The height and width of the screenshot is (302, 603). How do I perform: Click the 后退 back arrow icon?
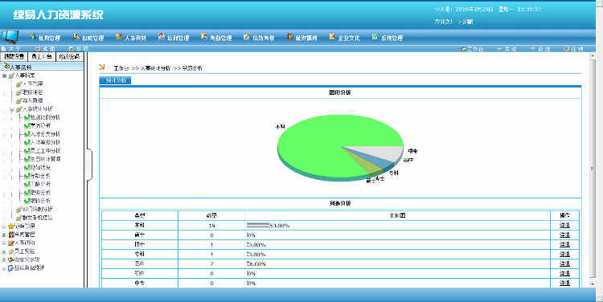[x=499, y=49]
